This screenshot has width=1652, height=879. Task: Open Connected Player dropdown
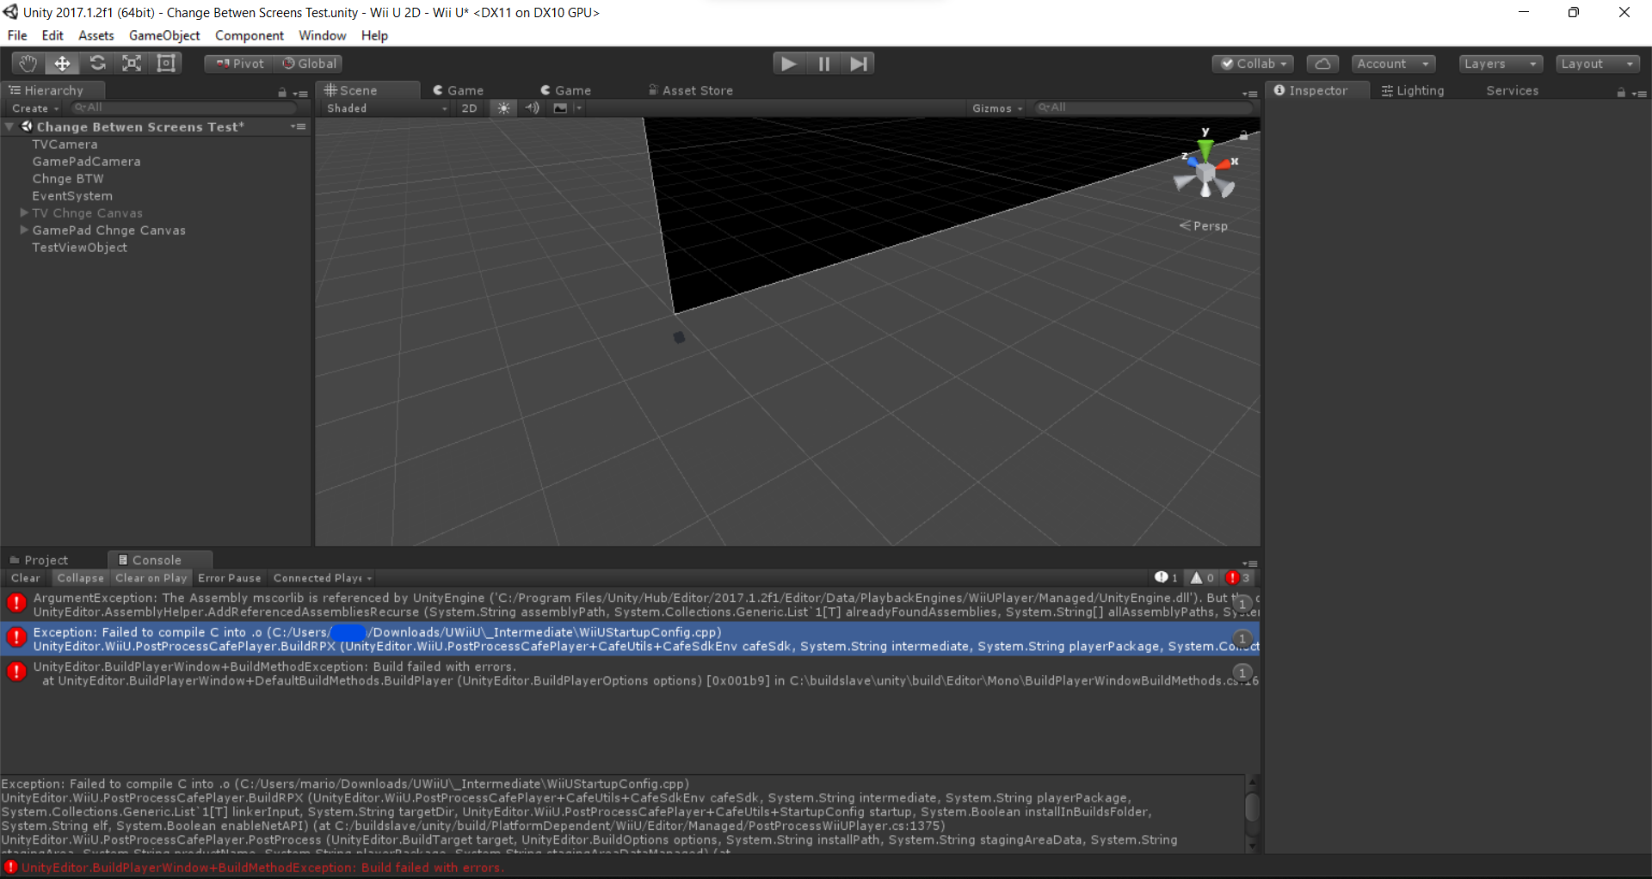[x=322, y=578]
